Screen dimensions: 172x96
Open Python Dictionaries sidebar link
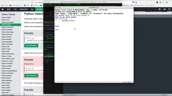(x=8, y=54)
